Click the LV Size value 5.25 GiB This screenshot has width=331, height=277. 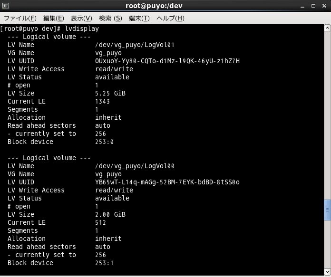coord(110,93)
